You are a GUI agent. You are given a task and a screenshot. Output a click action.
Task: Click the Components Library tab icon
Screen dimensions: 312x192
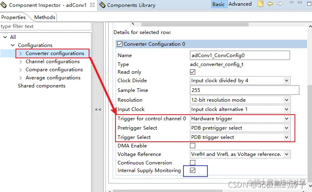click(x=102, y=5)
